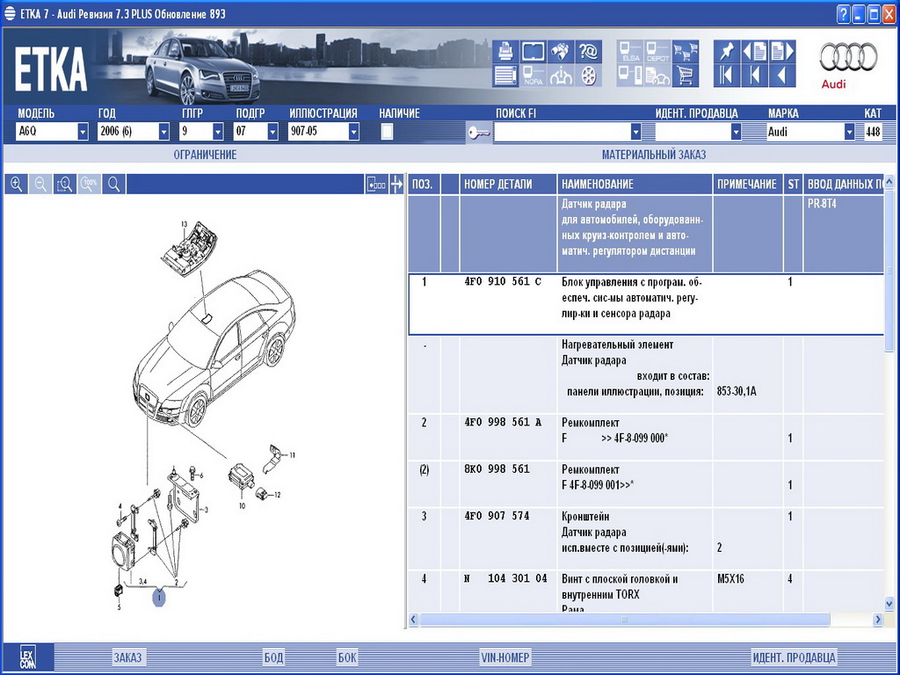Click the DEPOT icon

(x=657, y=52)
